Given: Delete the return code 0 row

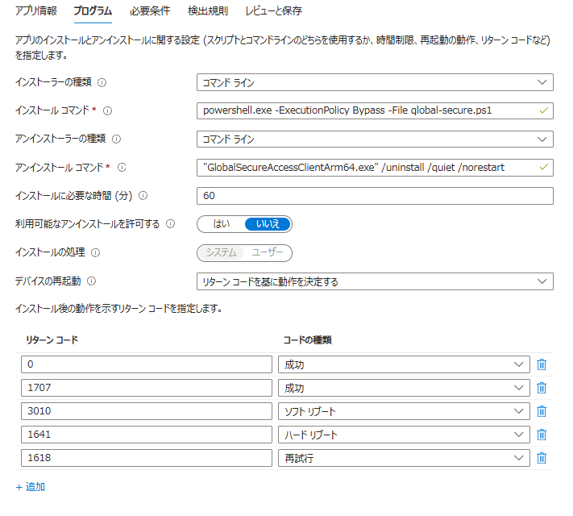Looking at the screenshot, I should pos(542,364).
